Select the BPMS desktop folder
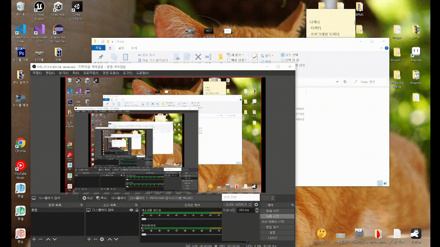The image size is (440, 247). (359, 9)
